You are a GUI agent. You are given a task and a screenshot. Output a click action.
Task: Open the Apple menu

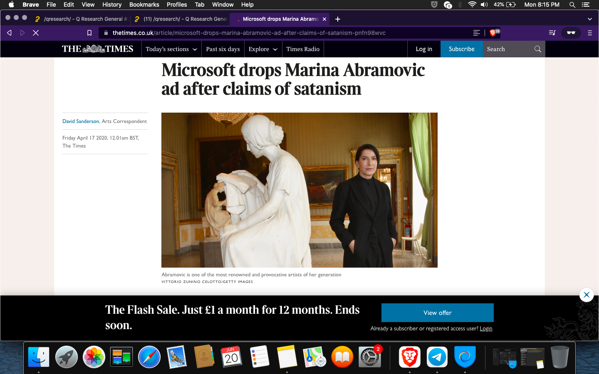click(11, 5)
